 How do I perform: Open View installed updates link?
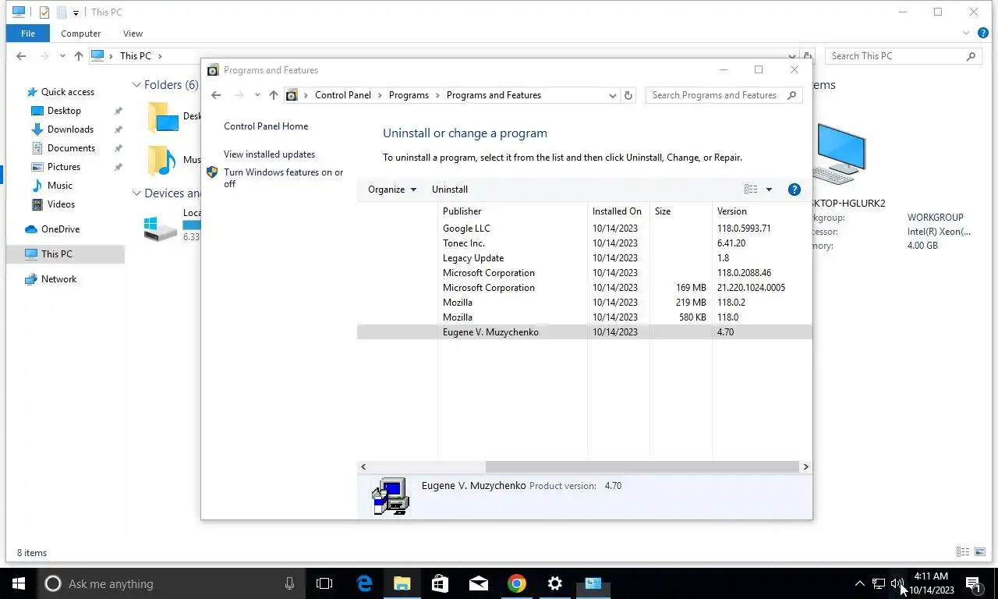[269, 154]
